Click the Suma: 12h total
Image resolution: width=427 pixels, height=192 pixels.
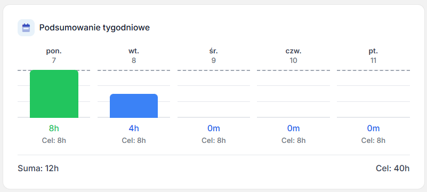(x=38, y=169)
